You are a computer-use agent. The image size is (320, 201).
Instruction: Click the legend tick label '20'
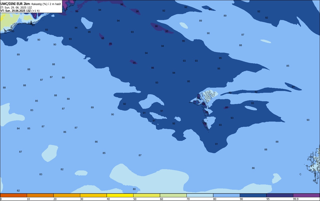[x=55, y=199]
